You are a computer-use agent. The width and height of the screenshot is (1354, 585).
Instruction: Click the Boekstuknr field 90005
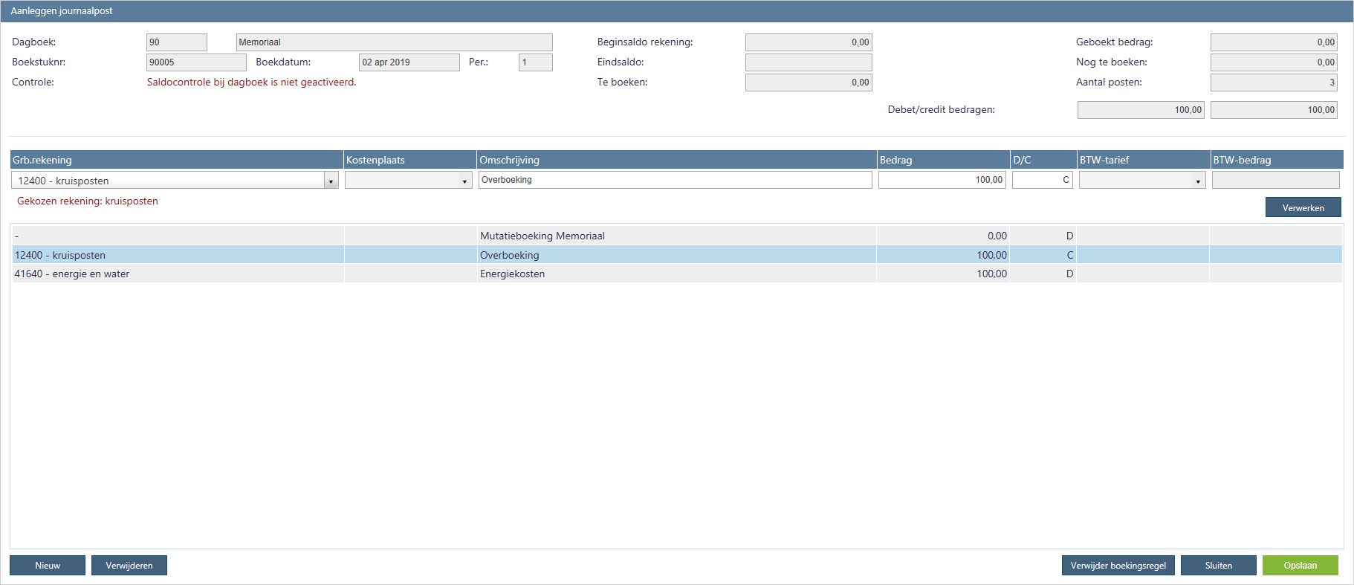196,62
